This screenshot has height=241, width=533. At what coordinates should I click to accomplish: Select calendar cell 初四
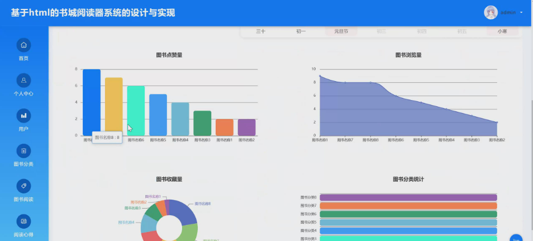point(421,31)
